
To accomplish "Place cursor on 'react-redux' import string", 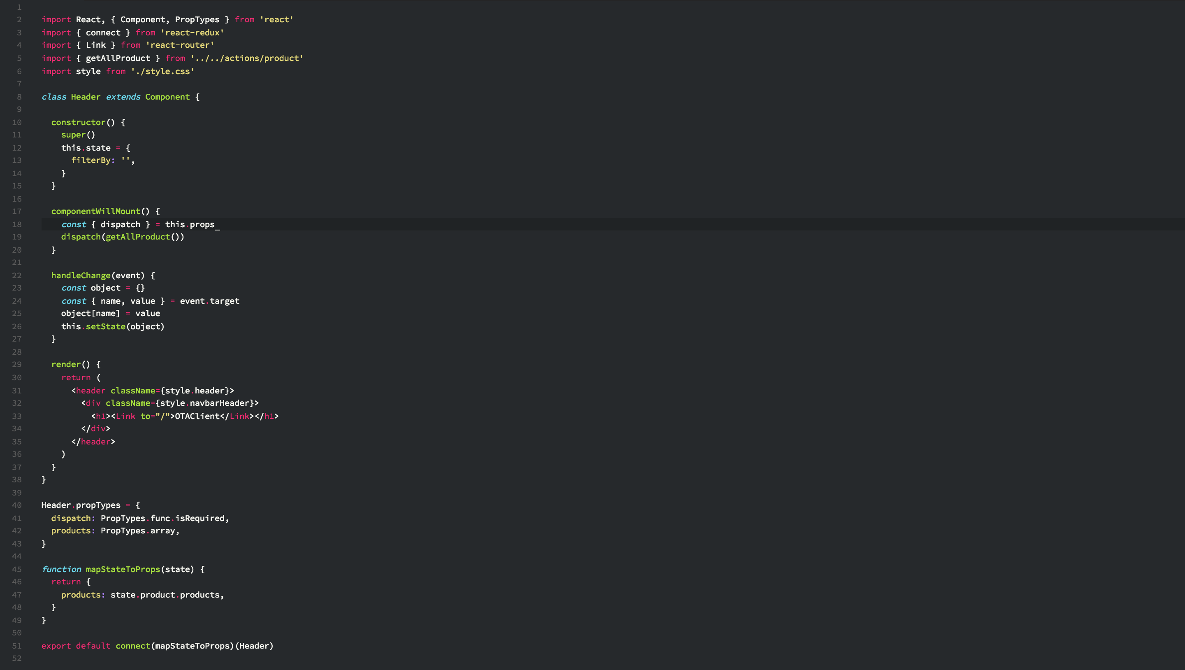I will coord(192,33).
